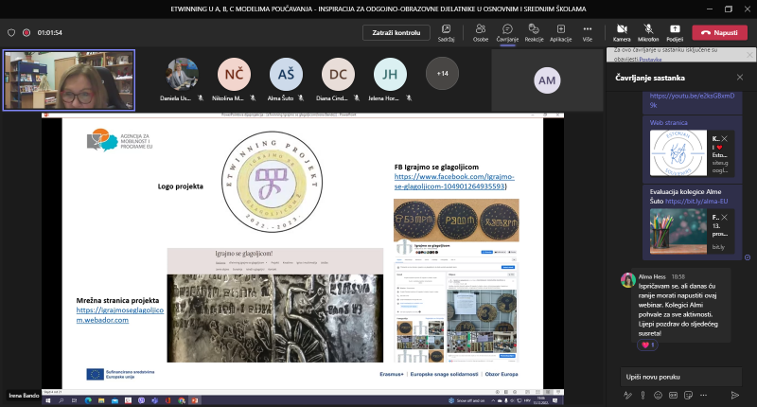Open the Aplikacije apps panel
The image size is (757, 407).
pos(560,31)
